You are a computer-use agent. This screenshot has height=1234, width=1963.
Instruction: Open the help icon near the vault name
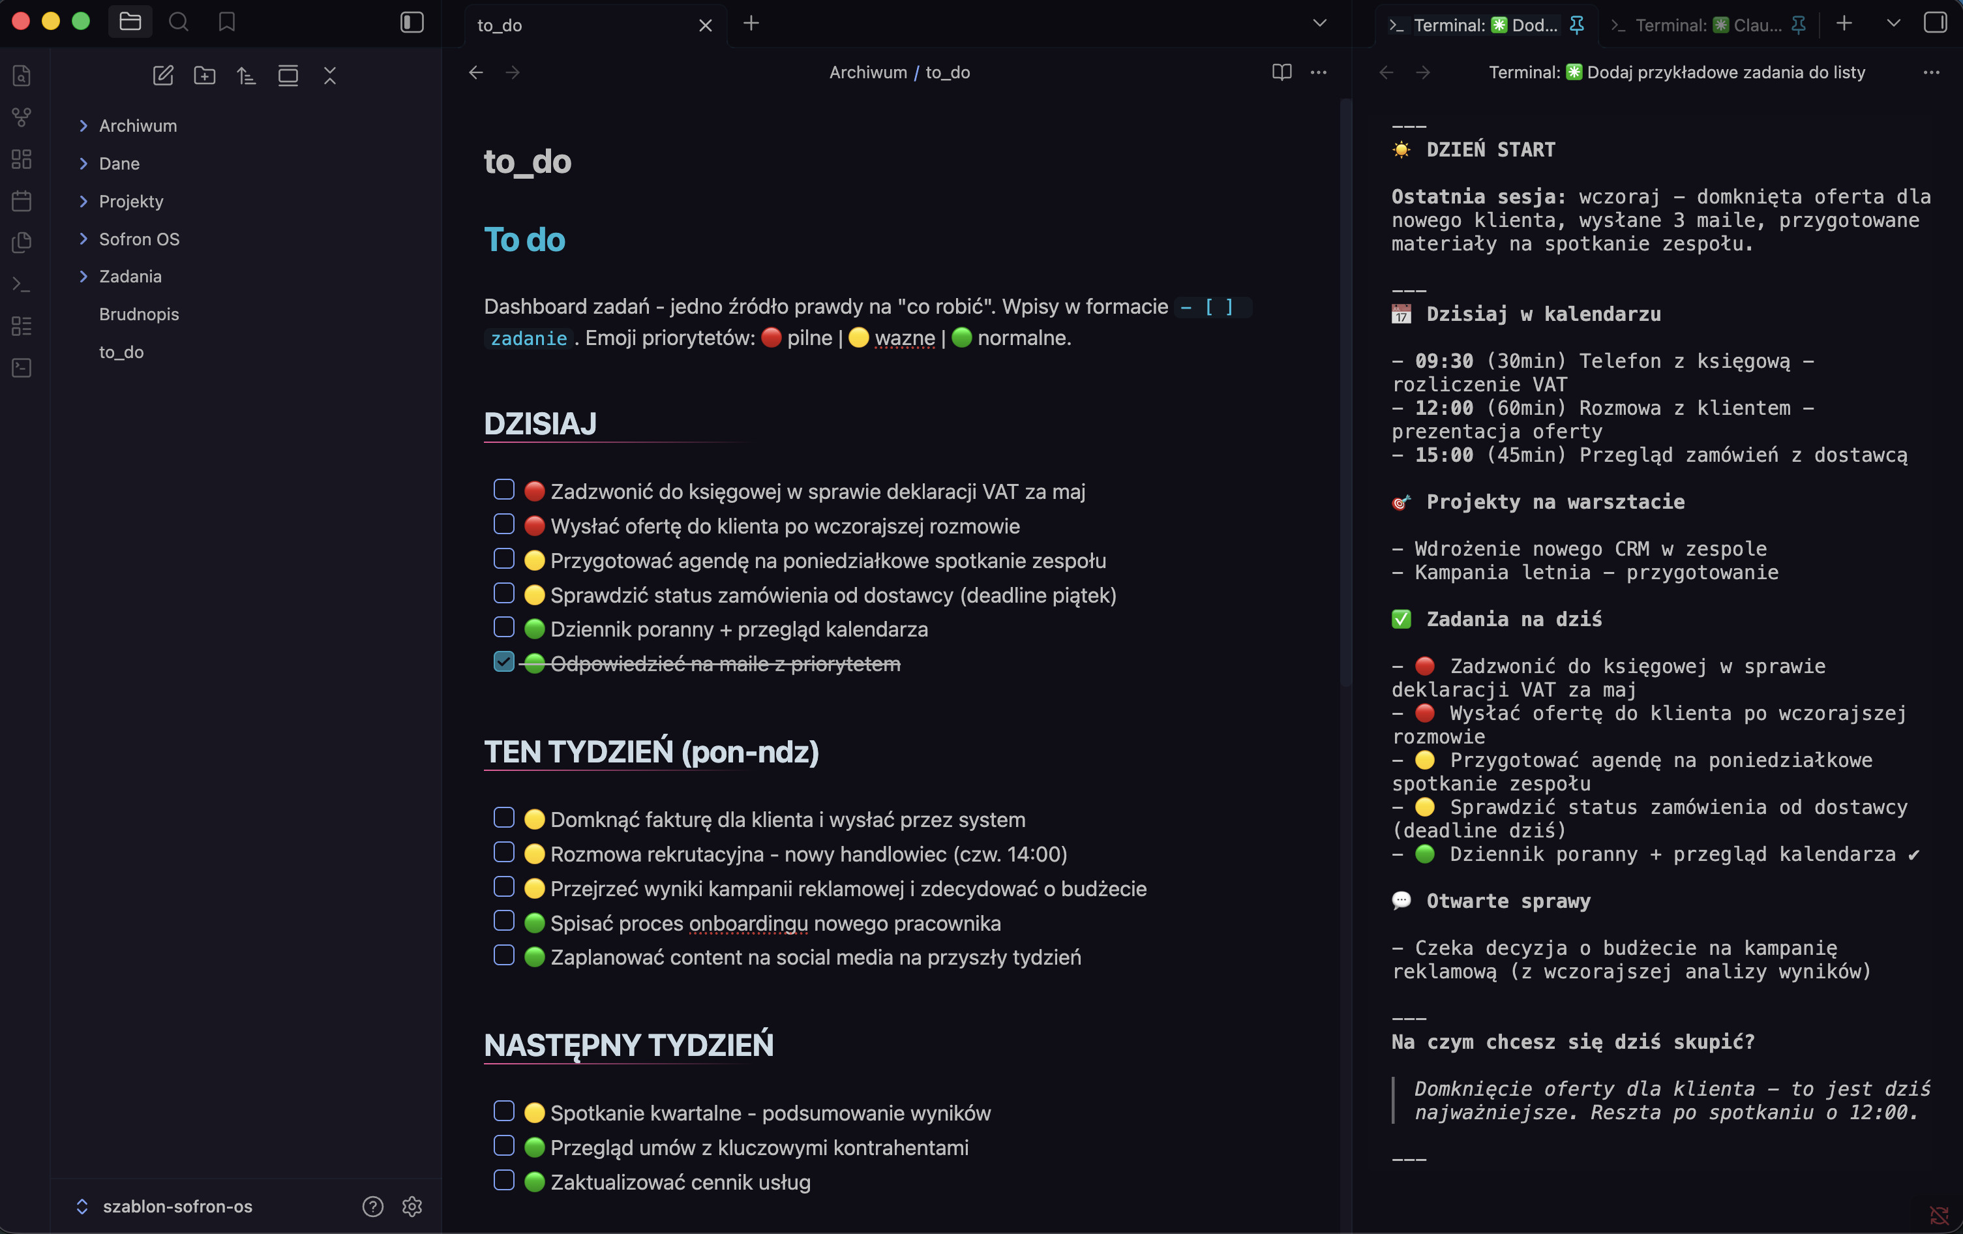372,1207
